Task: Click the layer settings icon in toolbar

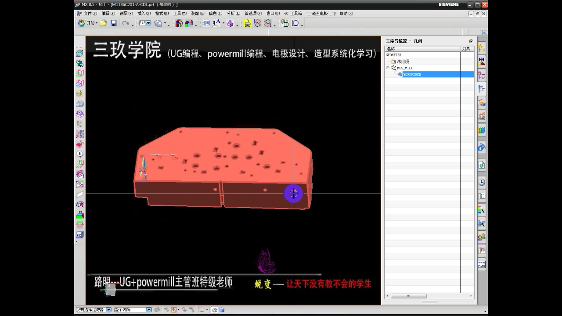Action: 158,23
